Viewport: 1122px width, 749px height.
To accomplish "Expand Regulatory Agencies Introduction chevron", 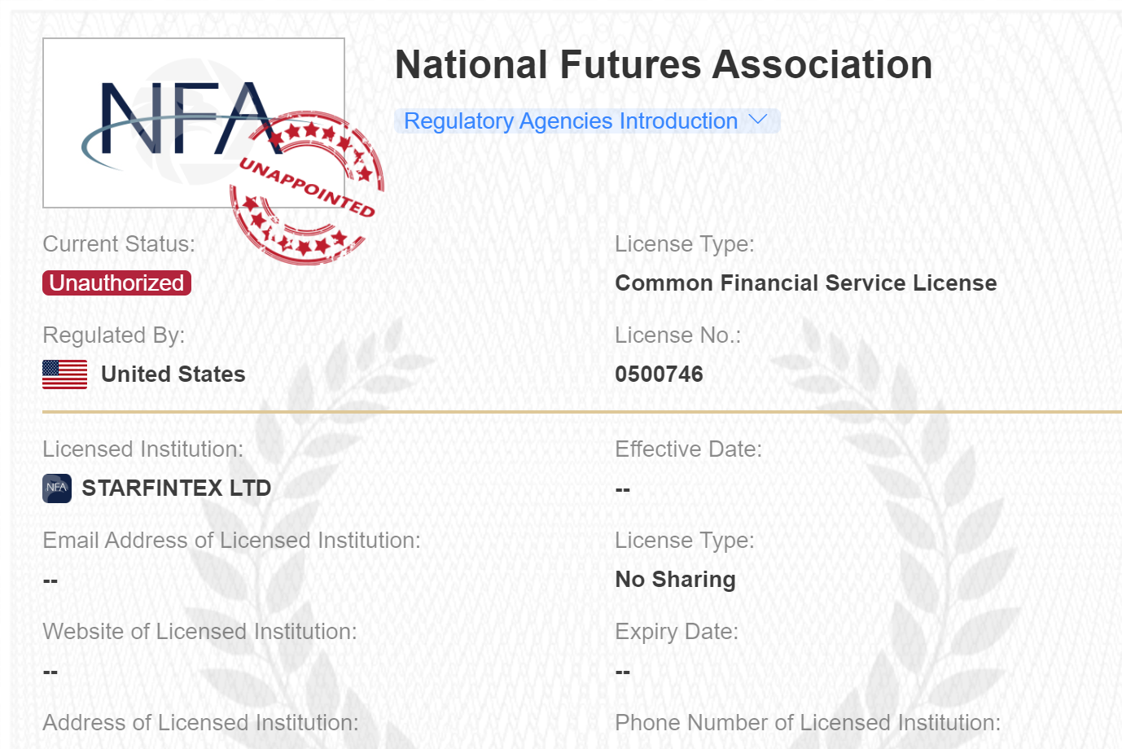I will [758, 120].
